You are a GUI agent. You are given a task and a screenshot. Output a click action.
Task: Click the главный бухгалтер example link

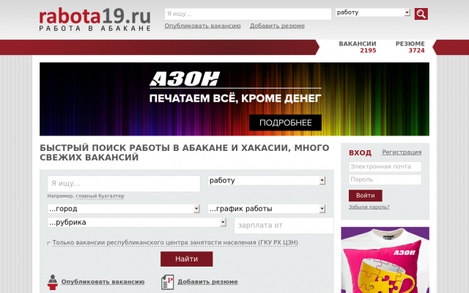coord(100,196)
